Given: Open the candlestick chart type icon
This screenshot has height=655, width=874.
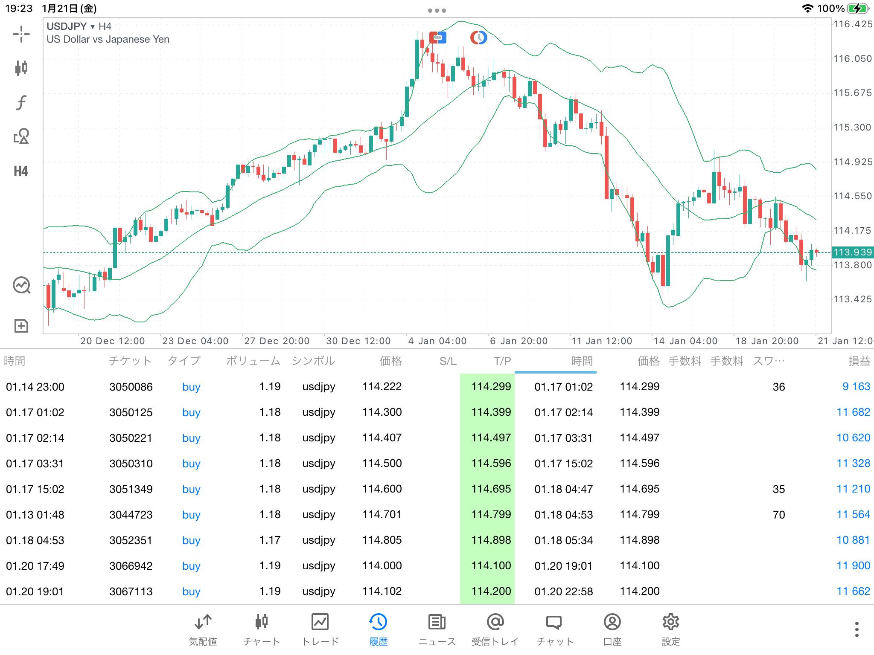Looking at the screenshot, I should click(x=21, y=68).
